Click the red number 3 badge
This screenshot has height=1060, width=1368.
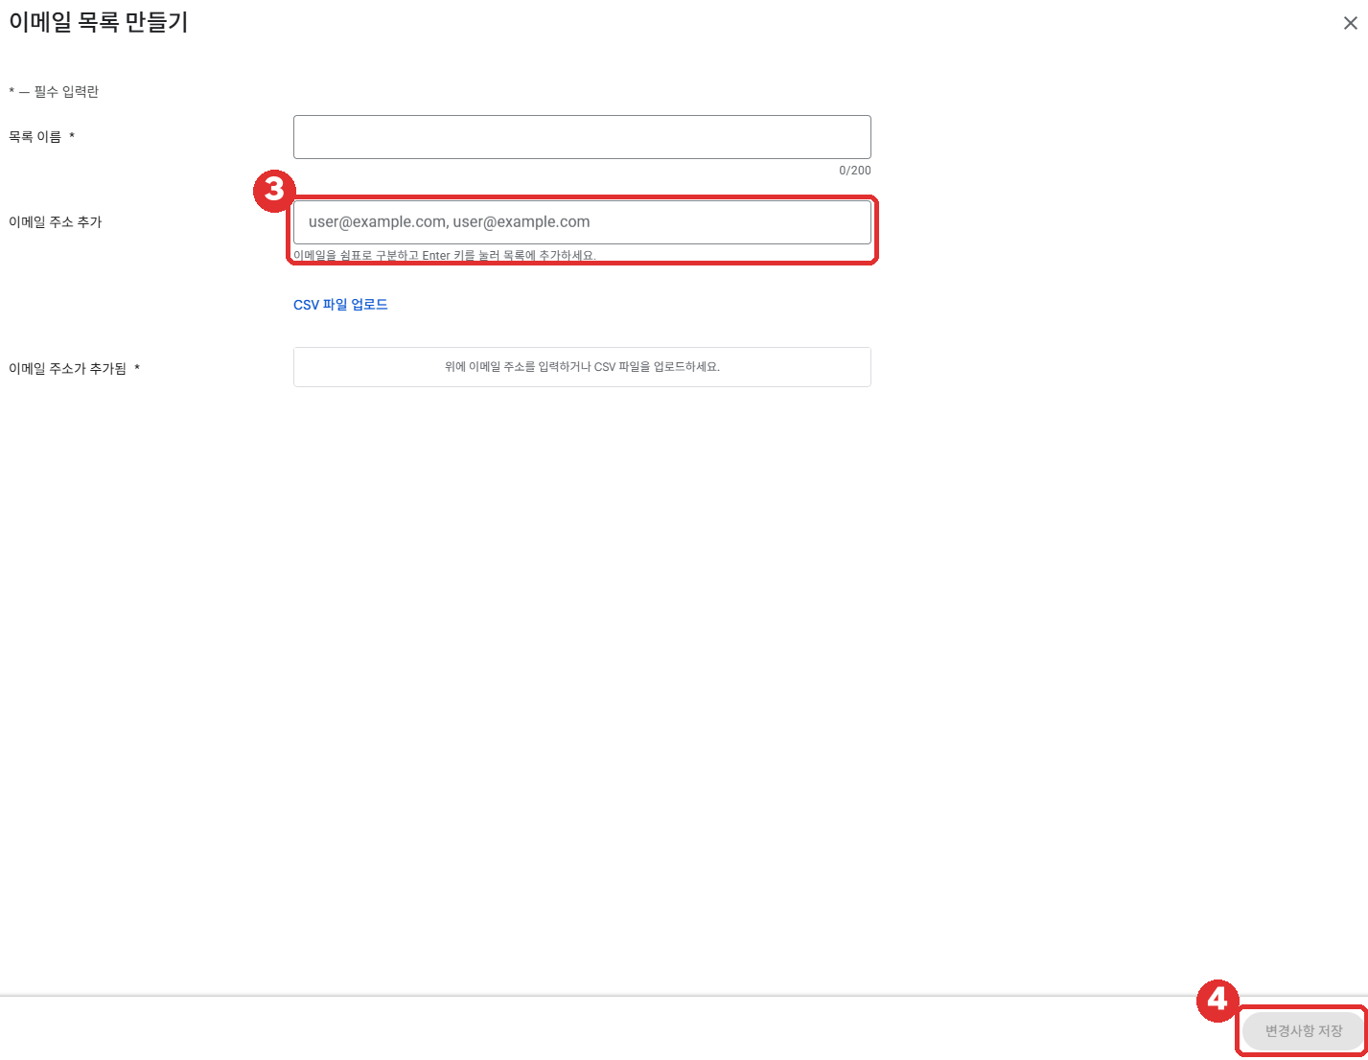tap(274, 191)
